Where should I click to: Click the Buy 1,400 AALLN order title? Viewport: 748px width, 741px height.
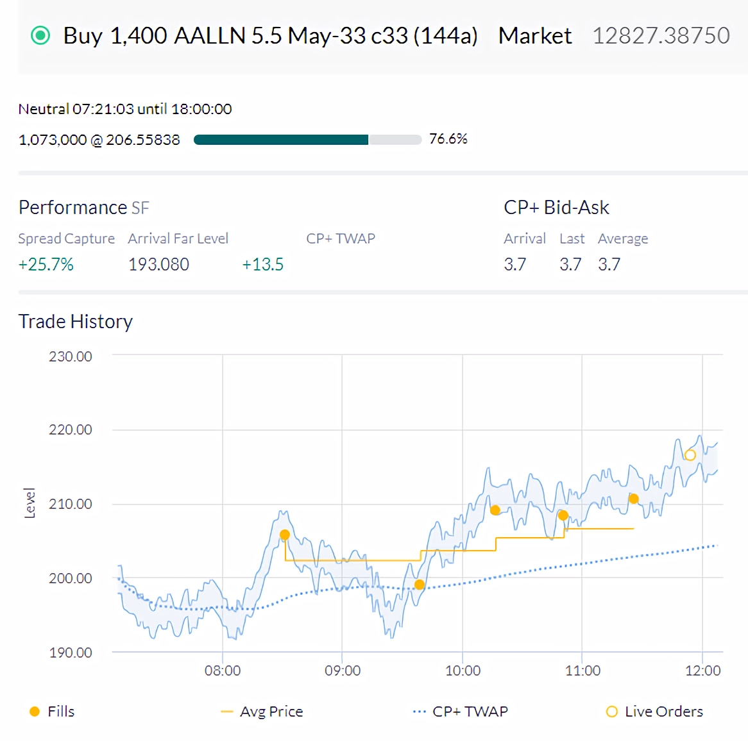(x=271, y=36)
